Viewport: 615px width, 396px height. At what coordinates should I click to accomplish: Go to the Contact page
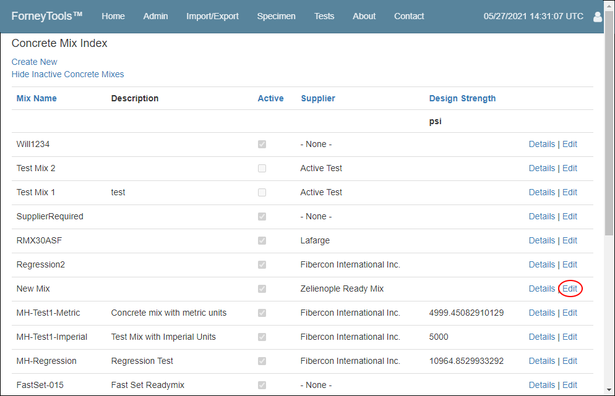pos(409,17)
